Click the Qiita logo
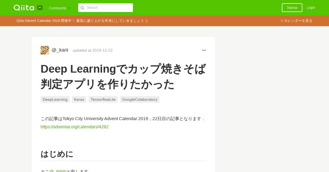329x172 pixels. pos(24,8)
